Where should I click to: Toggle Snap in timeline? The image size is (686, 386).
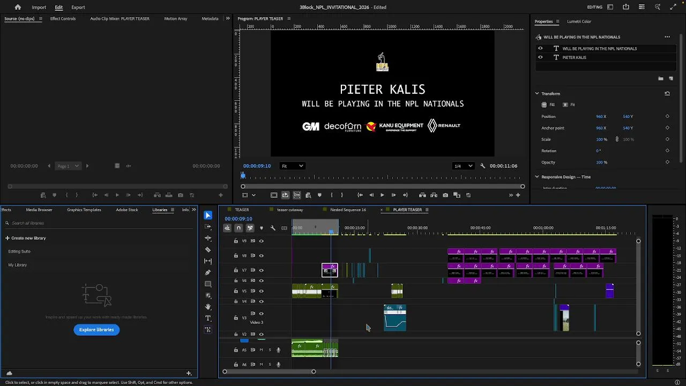[238, 228]
